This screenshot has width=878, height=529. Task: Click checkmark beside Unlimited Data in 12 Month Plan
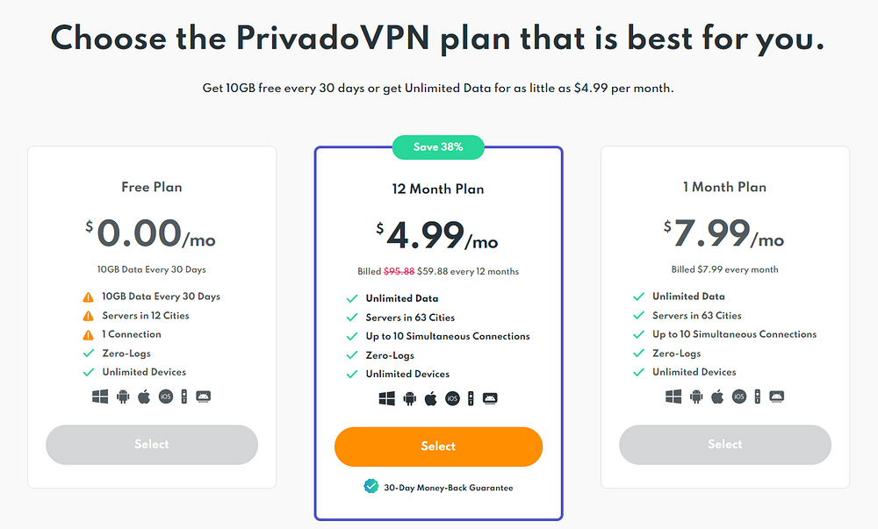352,298
